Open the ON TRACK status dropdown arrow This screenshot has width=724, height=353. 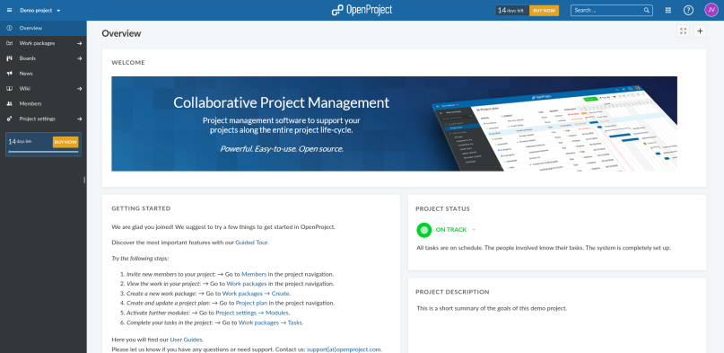(x=474, y=230)
